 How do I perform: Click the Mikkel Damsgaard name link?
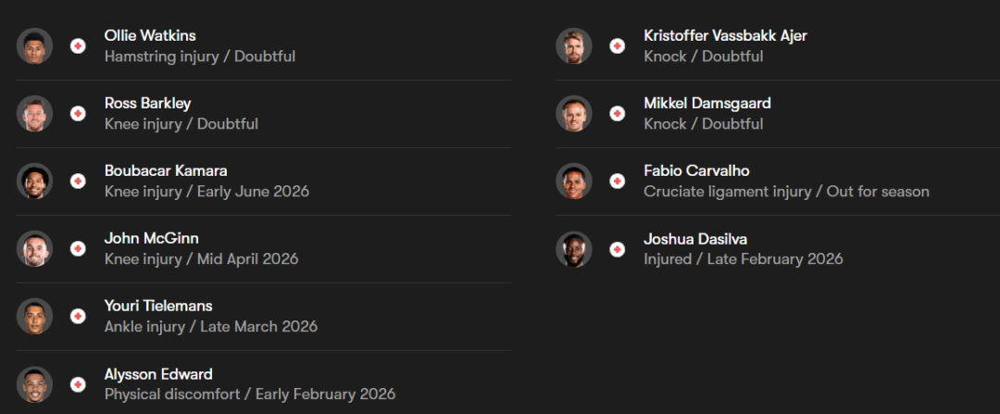706,104
